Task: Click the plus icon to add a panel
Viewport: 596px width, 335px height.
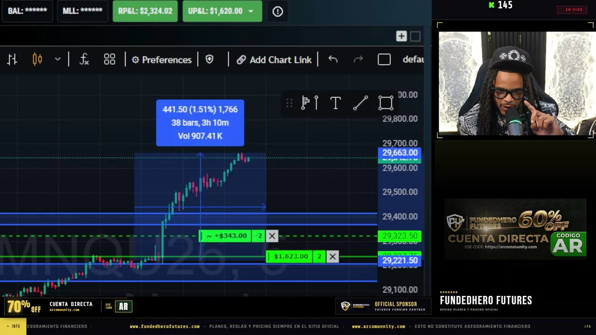Action: pyautogui.click(x=401, y=36)
